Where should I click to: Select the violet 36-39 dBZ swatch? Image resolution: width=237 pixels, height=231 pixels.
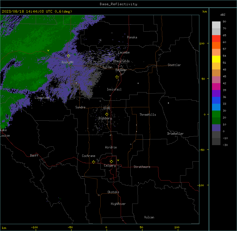(x=216, y=94)
